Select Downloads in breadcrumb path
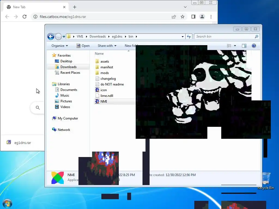This screenshot has width=279, height=209. (x=98, y=36)
